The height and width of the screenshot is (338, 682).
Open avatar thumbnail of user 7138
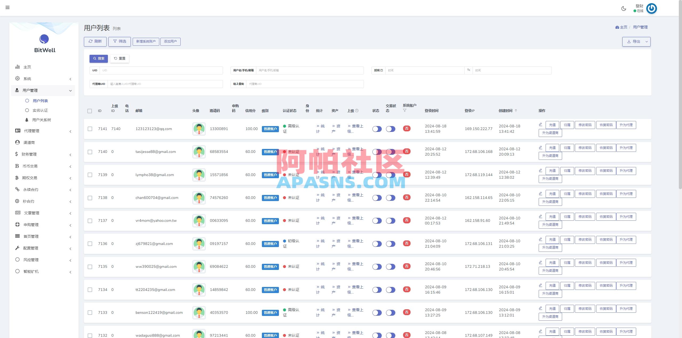point(199,198)
